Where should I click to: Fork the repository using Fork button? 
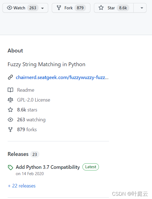pos(71,8)
